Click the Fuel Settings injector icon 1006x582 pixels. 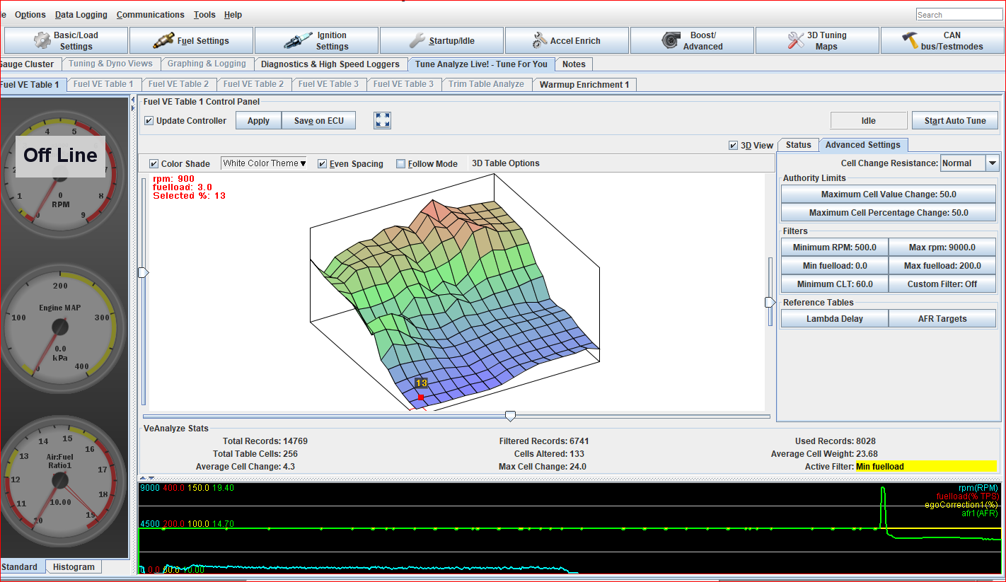pos(163,40)
